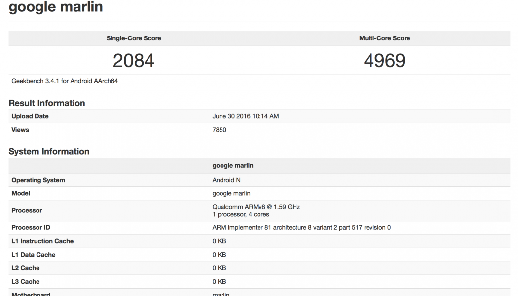Screen dimensions: 518x296
Task: Click the multi-core score value 4969
Action: click(x=384, y=60)
